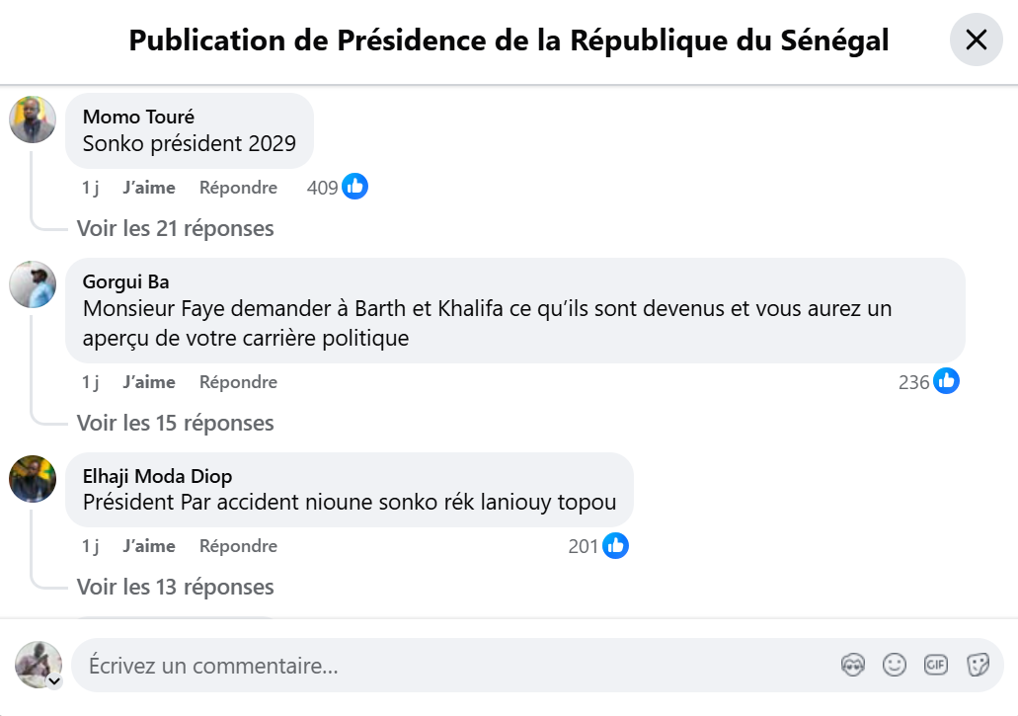Open Elhaji Moda Diop's profile name link
This screenshot has width=1018, height=716.
(157, 477)
